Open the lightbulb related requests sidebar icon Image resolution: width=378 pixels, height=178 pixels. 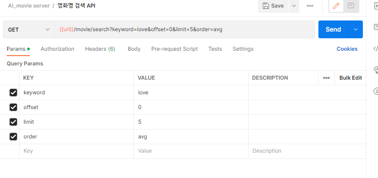(x=376, y=70)
